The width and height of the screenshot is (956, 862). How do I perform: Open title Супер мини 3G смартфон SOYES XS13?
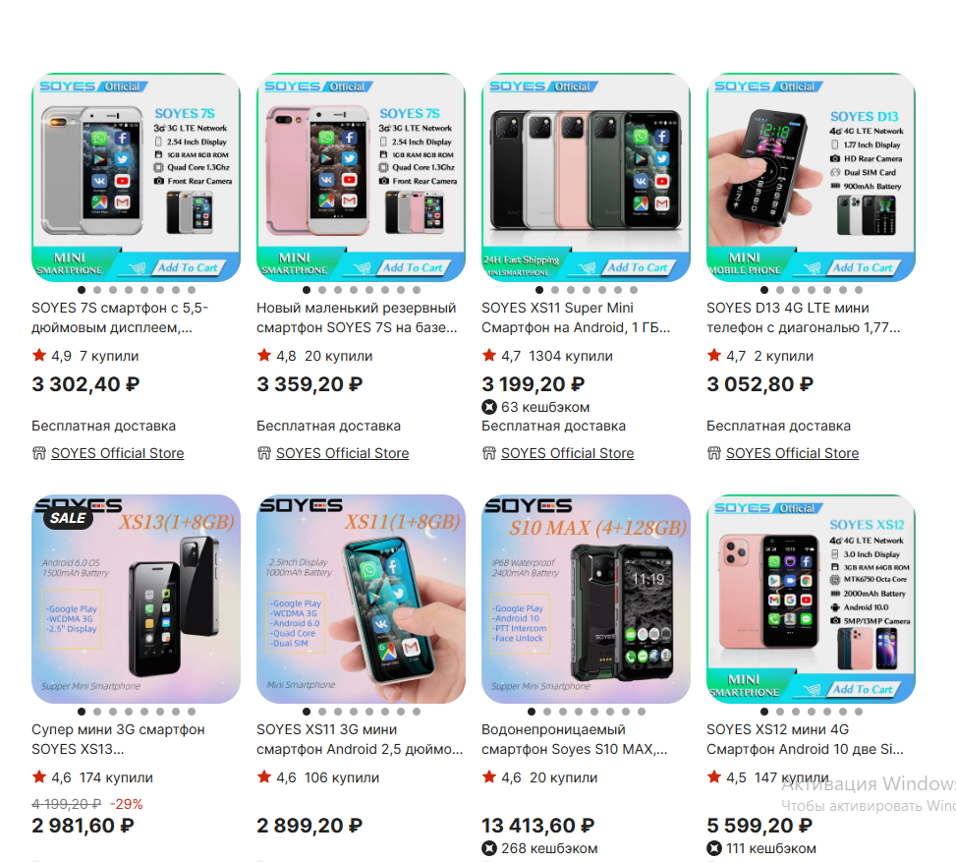click(118, 739)
